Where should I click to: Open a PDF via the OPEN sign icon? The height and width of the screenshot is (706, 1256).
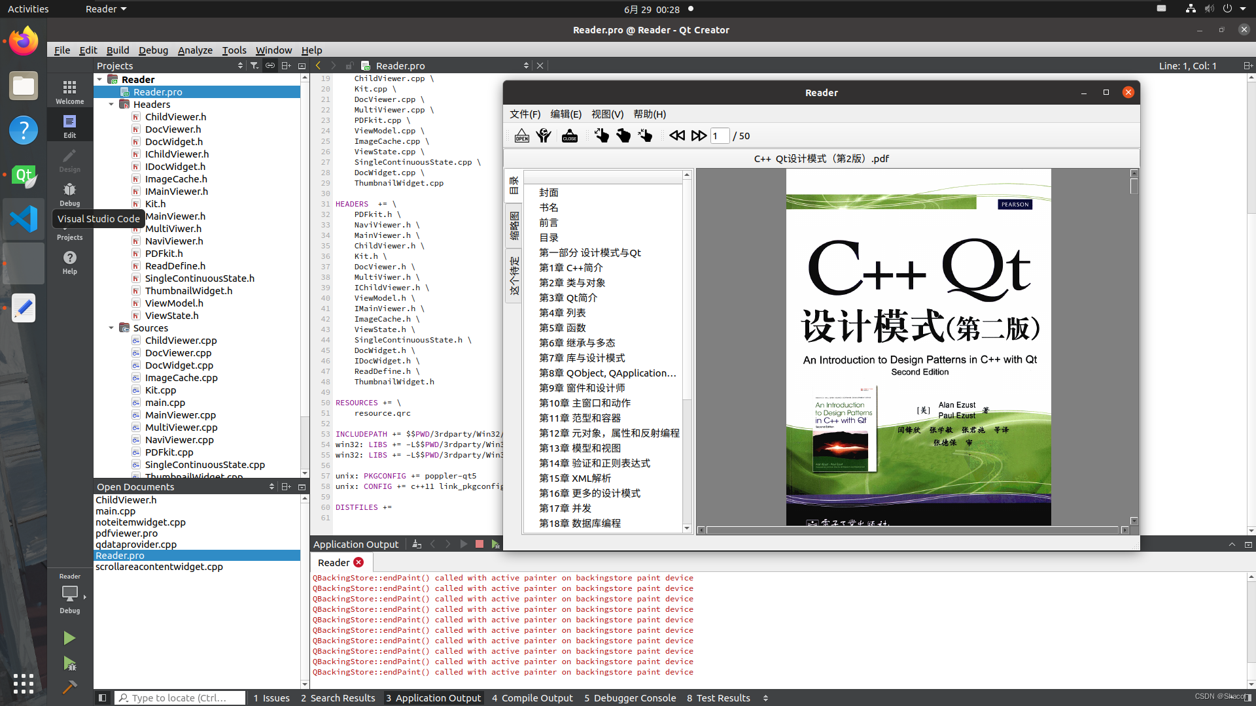[x=521, y=135]
